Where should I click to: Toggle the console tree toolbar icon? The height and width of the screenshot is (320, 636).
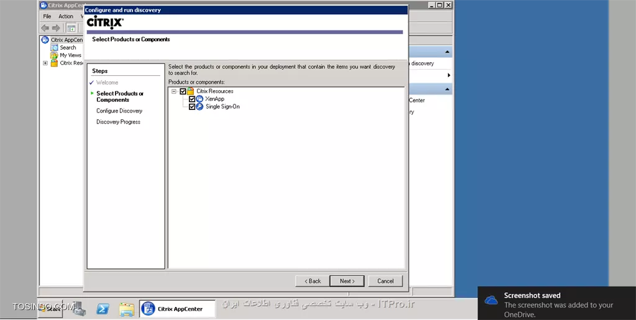point(71,28)
